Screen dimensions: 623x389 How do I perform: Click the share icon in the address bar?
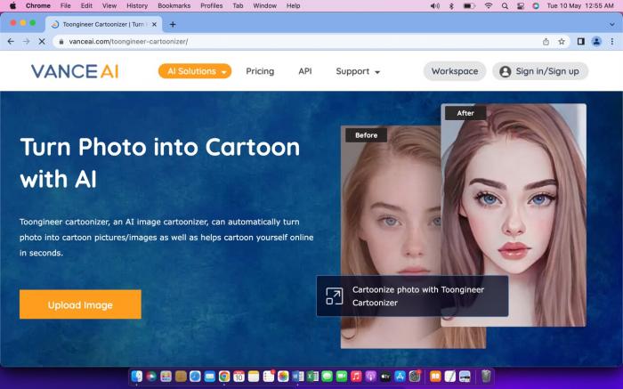546,41
